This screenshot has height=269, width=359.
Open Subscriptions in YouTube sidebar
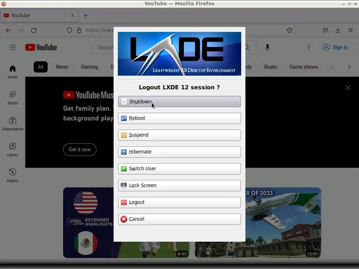pos(12,124)
